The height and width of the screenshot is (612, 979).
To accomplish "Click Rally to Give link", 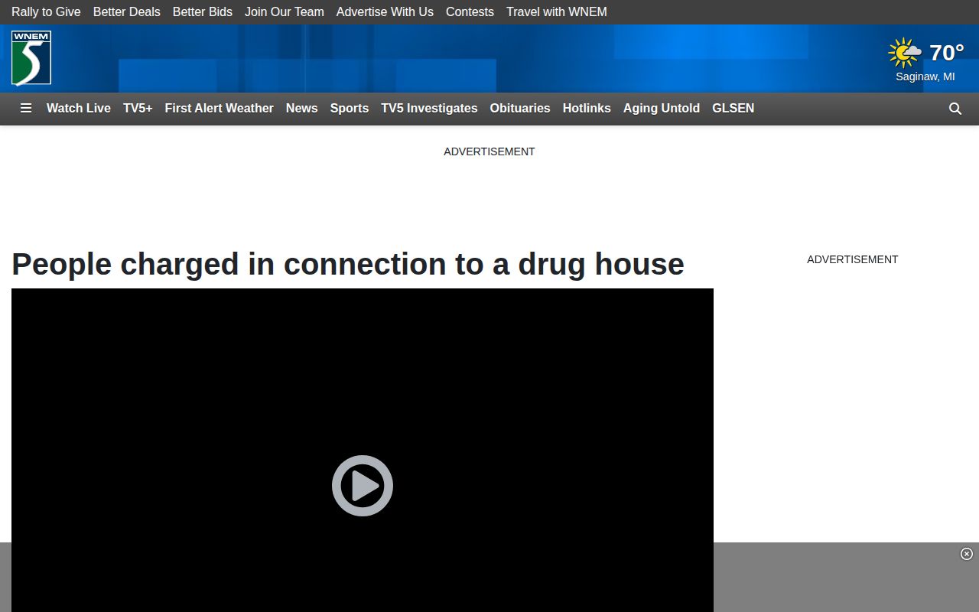I will (46, 12).
